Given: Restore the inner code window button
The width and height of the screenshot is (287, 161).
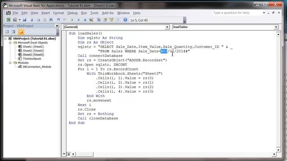Looking at the screenshot, I should pos(273,13).
